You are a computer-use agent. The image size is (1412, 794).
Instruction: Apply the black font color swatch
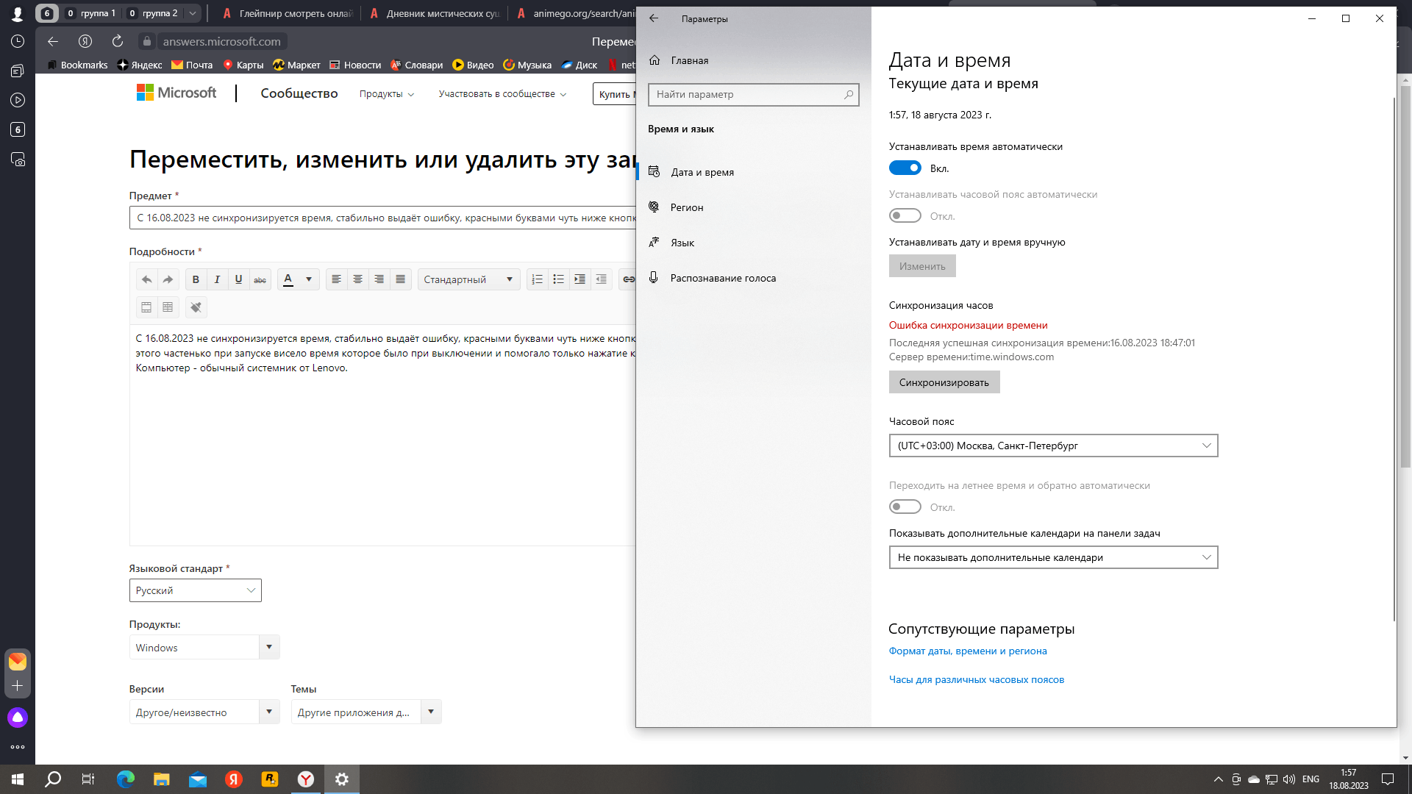click(x=288, y=279)
